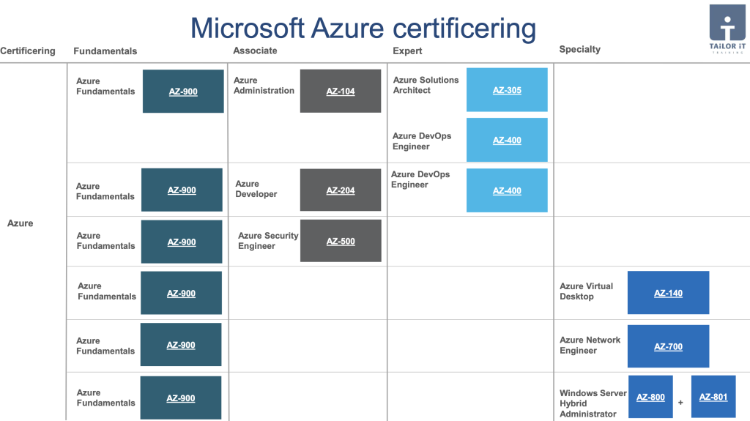Click the Azure row label on left
The width and height of the screenshot is (750, 421).
pos(20,223)
